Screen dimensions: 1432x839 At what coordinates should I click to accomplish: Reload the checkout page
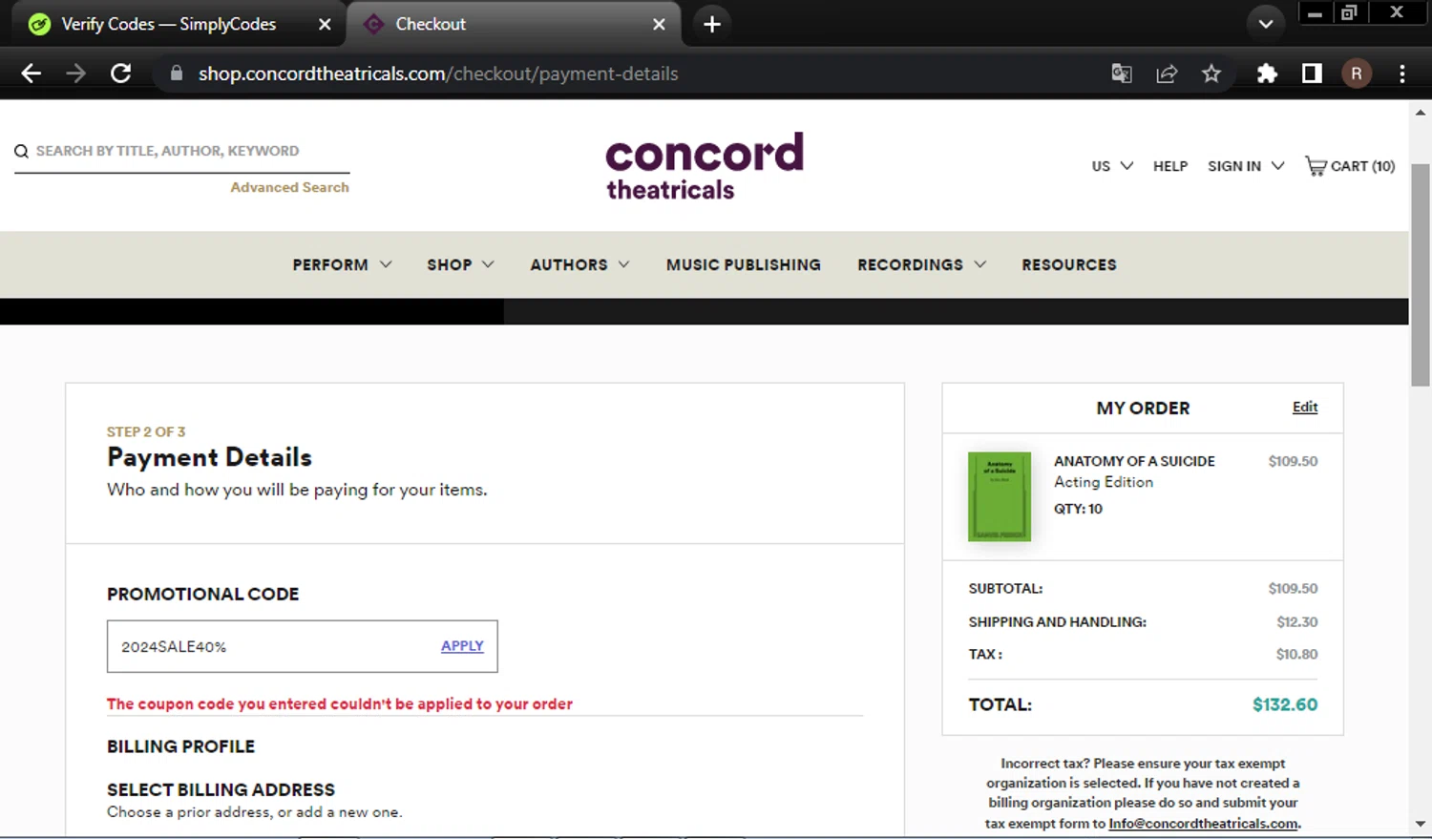tap(120, 73)
